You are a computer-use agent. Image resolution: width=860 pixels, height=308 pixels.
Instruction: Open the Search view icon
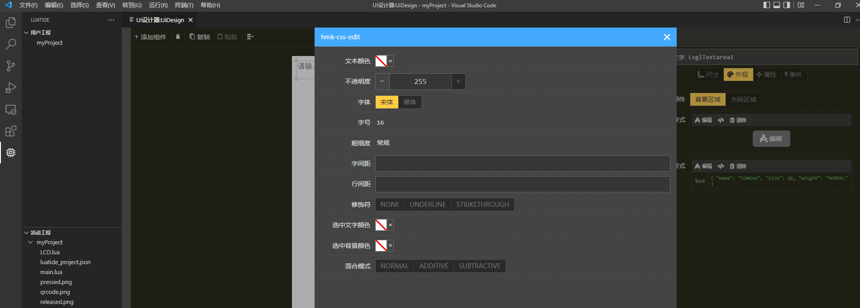click(11, 44)
